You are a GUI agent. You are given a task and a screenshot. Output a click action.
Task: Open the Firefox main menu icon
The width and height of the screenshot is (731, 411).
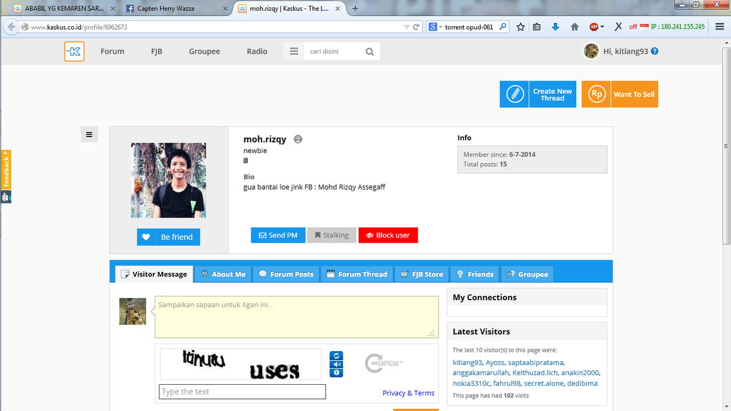pos(720,27)
